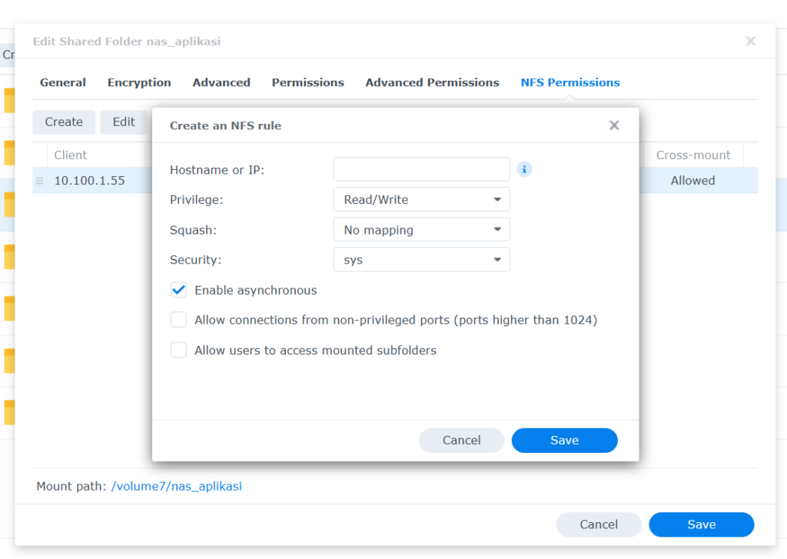Switch to the General tab

[x=62, y=82]
